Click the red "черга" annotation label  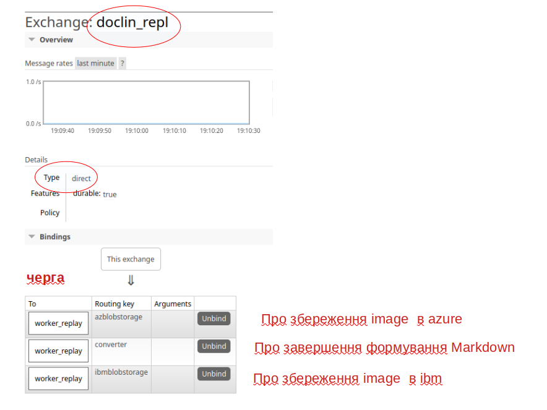pyautogui.click(x=45, y=278)
